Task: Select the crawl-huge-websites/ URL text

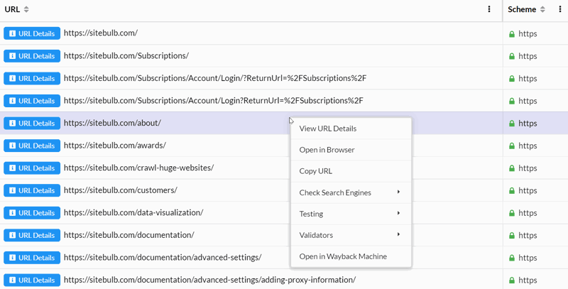Action: point(138,168)
